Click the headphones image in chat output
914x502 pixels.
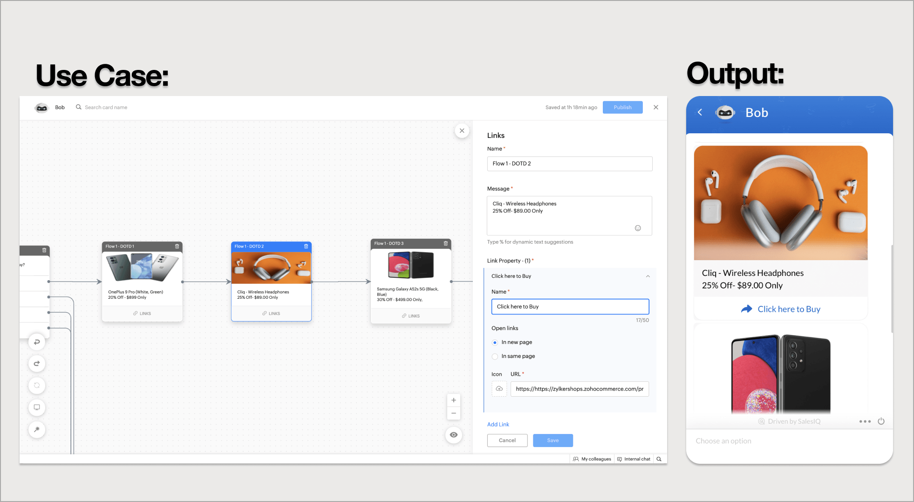(781, 203)
